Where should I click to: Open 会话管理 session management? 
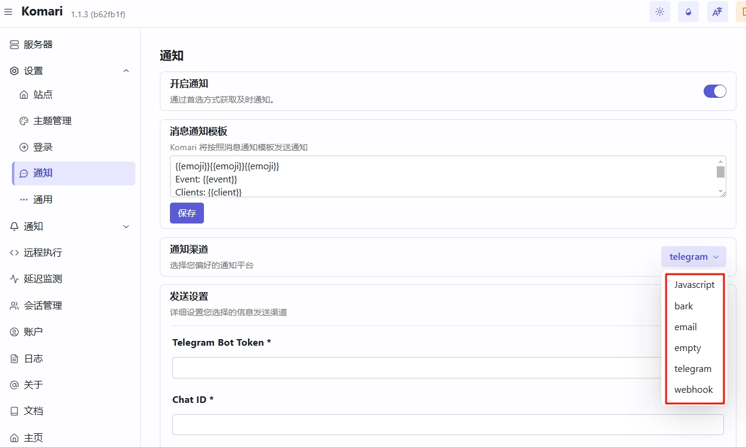[42, 306]
